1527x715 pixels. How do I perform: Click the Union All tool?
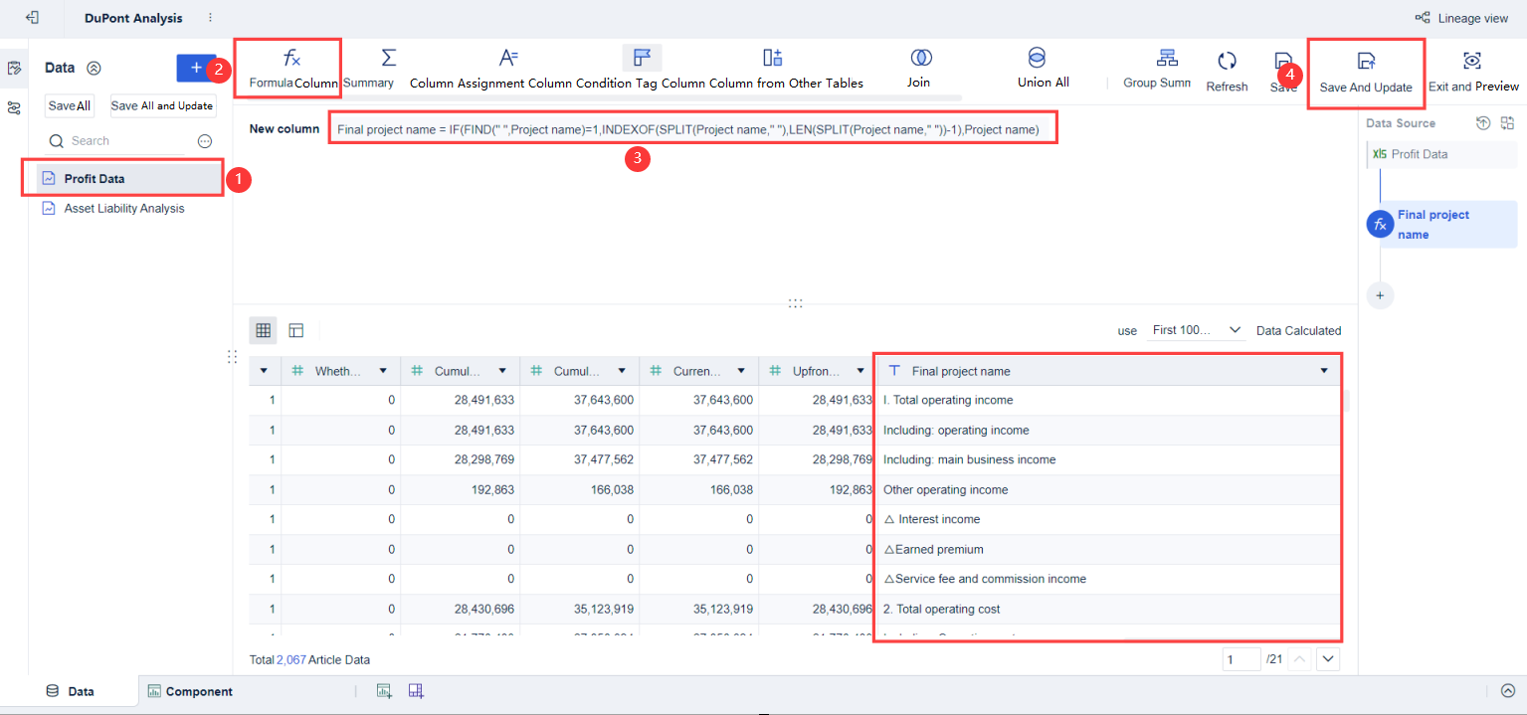pyautogui.click(x=1041, y=67)
